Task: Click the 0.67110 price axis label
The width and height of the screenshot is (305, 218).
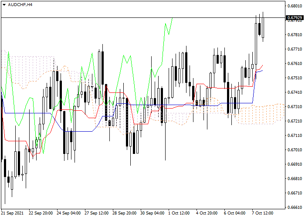Action: click(295, 136)
